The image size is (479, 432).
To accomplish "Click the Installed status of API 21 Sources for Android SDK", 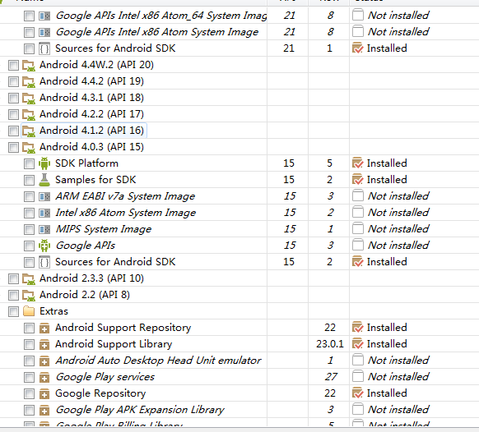I will coord(379,48).
